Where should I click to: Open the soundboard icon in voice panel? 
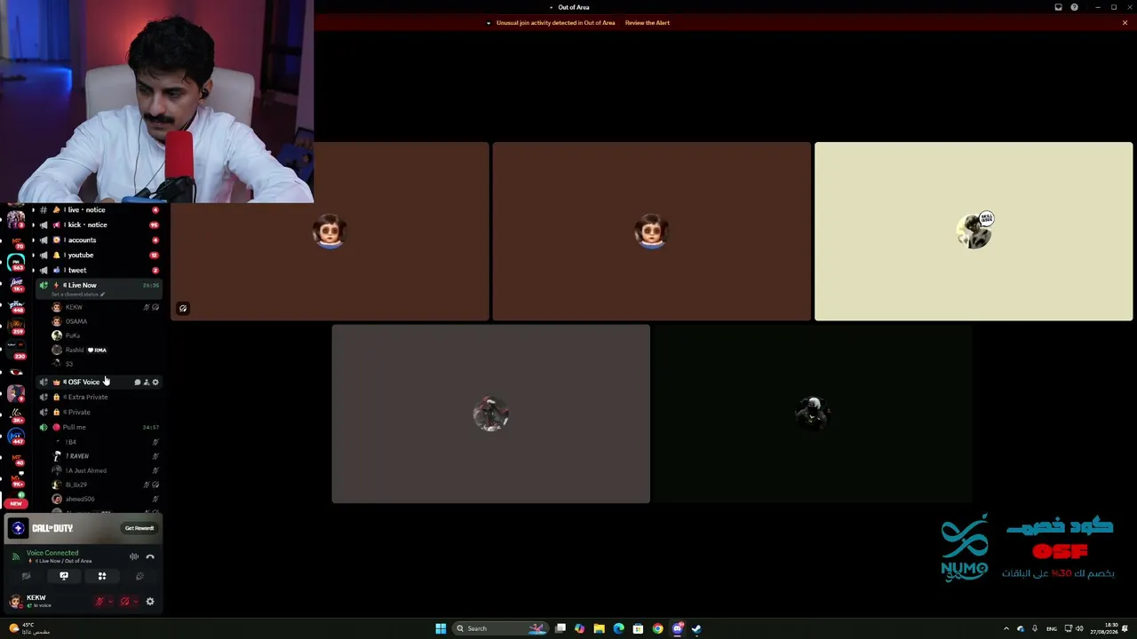(x=139, y=576)
